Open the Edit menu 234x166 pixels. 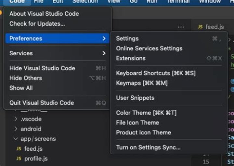(x=58, y=2)
